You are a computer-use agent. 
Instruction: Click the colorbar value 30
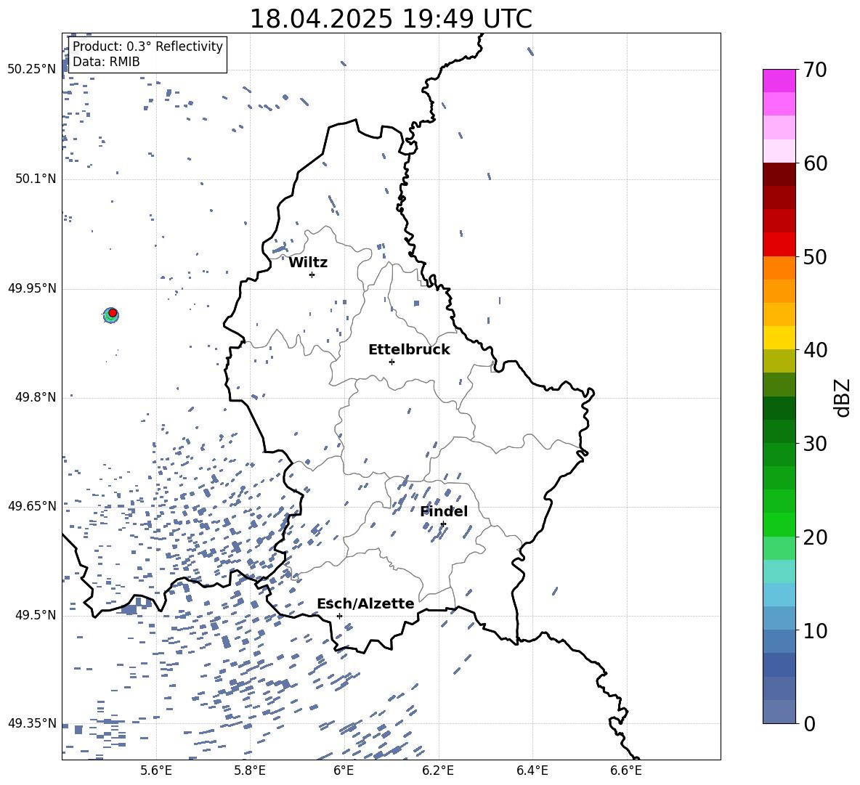pyautogui.click(x=815, y=444)
